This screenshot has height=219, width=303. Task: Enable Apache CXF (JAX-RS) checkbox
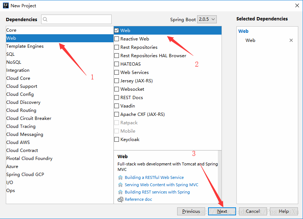(x=116, y=114)
